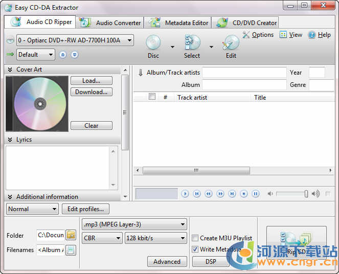Click the browse folder icon

71,235
